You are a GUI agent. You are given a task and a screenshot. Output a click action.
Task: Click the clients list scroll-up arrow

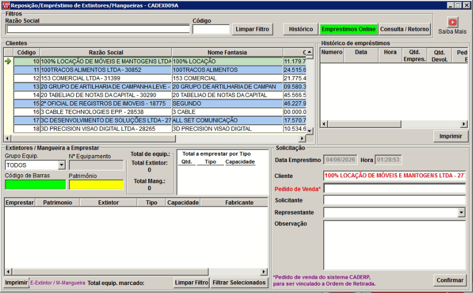pos(310,52)
